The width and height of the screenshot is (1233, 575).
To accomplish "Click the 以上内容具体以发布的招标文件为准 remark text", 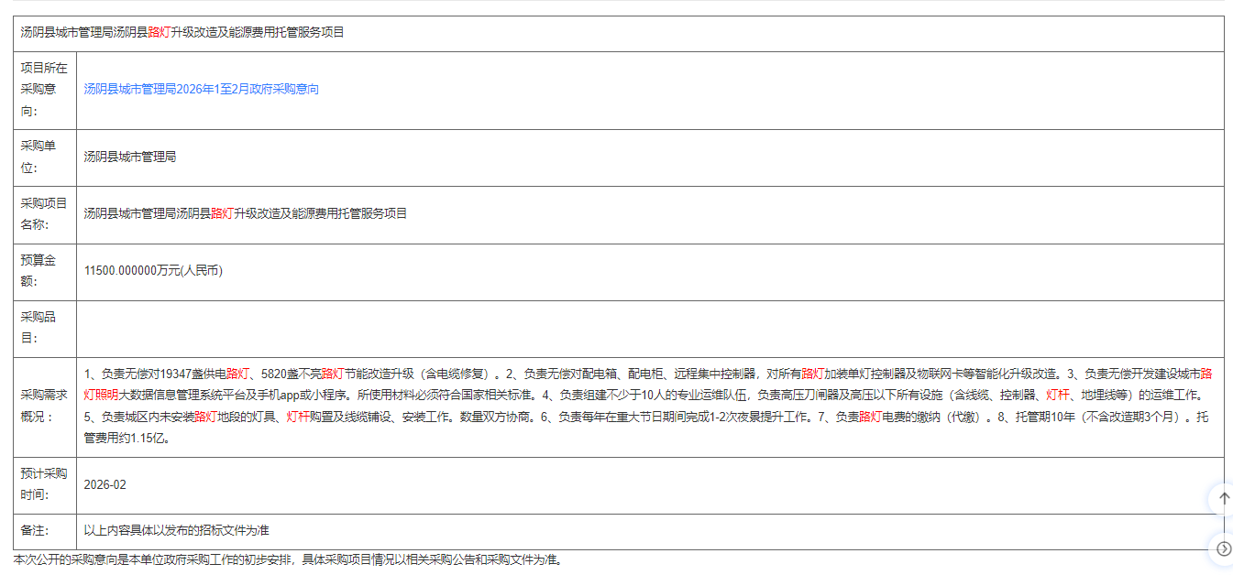I will point(176,531).
